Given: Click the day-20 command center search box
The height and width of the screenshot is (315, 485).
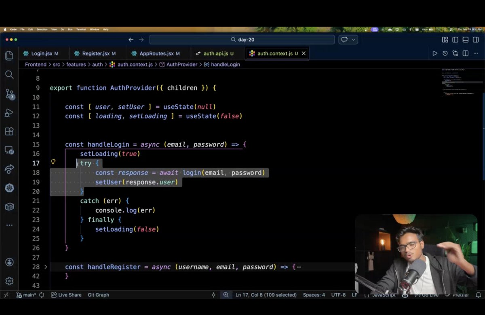Looking at the screenshot, I should 242,40.
